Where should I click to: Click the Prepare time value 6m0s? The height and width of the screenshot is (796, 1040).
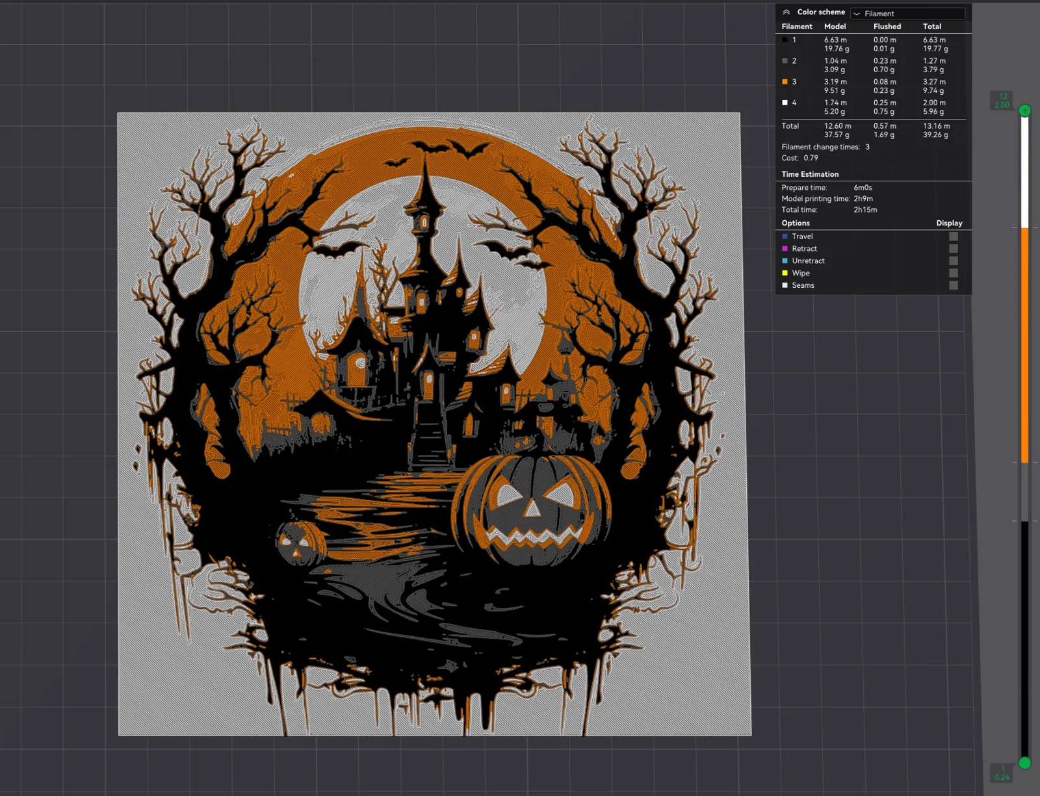pos(863,188)
